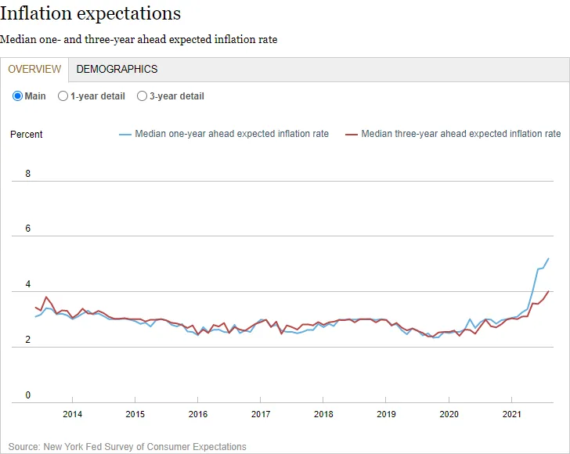The height and width of the screenshot is (454, 570).
Task: Click the 8 percent y-axis label
Action: [x=28, y=174]
